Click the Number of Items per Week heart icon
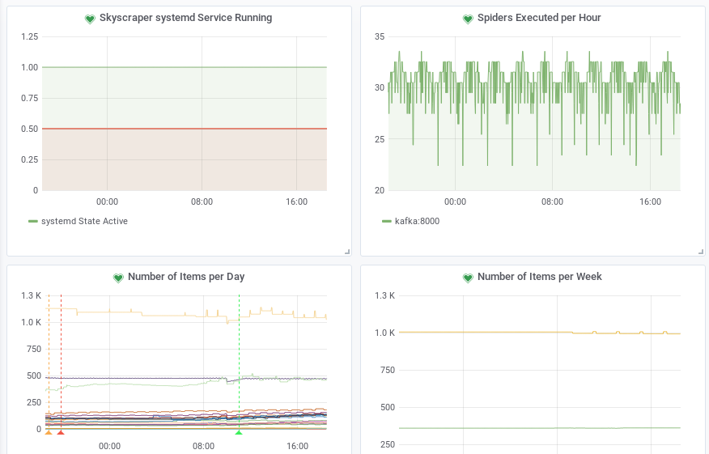Image resolution: width=709 pixels, height=454 pixels. pyautogui.click(x=467, y=278)
